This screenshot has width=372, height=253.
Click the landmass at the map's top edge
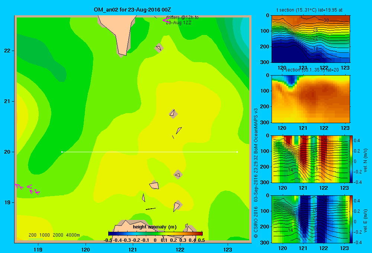tap(119, 33)
